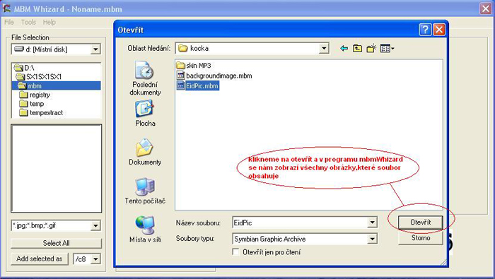The height and width of the screenshot is (279, 495).
Task: Open the Views menu icon in dialog
Action: coord(387,49)
